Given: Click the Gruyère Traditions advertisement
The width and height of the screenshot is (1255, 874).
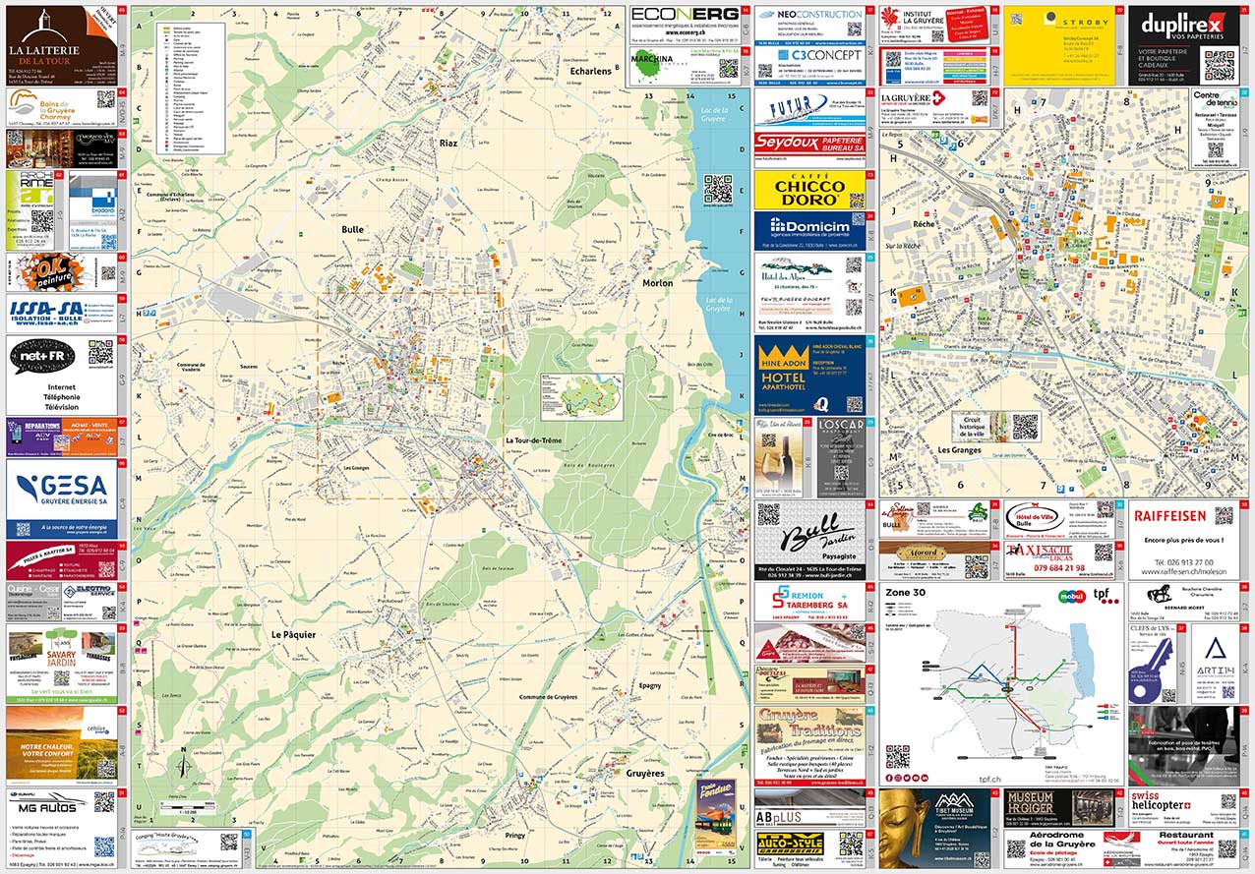Looking at the screenshot, I should [x=810, y=744].
